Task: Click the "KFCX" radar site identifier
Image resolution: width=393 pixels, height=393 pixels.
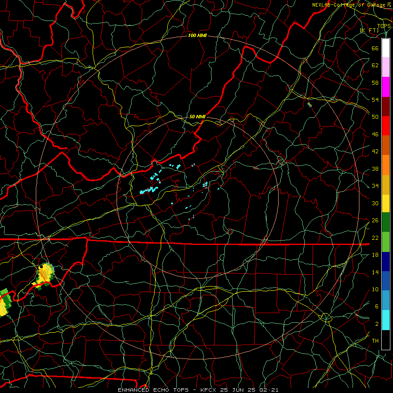Action: pos(209,390)
